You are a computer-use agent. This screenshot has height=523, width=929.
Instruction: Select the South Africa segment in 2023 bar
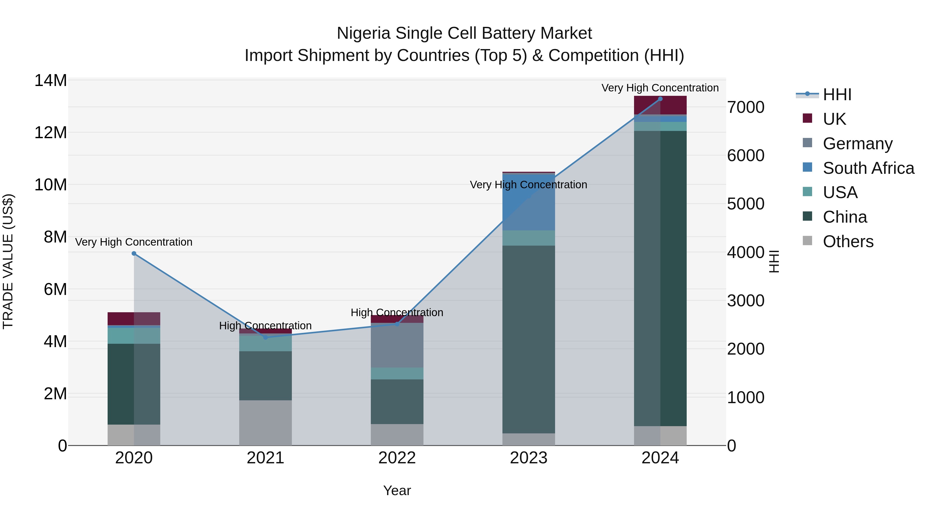point(529,202)
